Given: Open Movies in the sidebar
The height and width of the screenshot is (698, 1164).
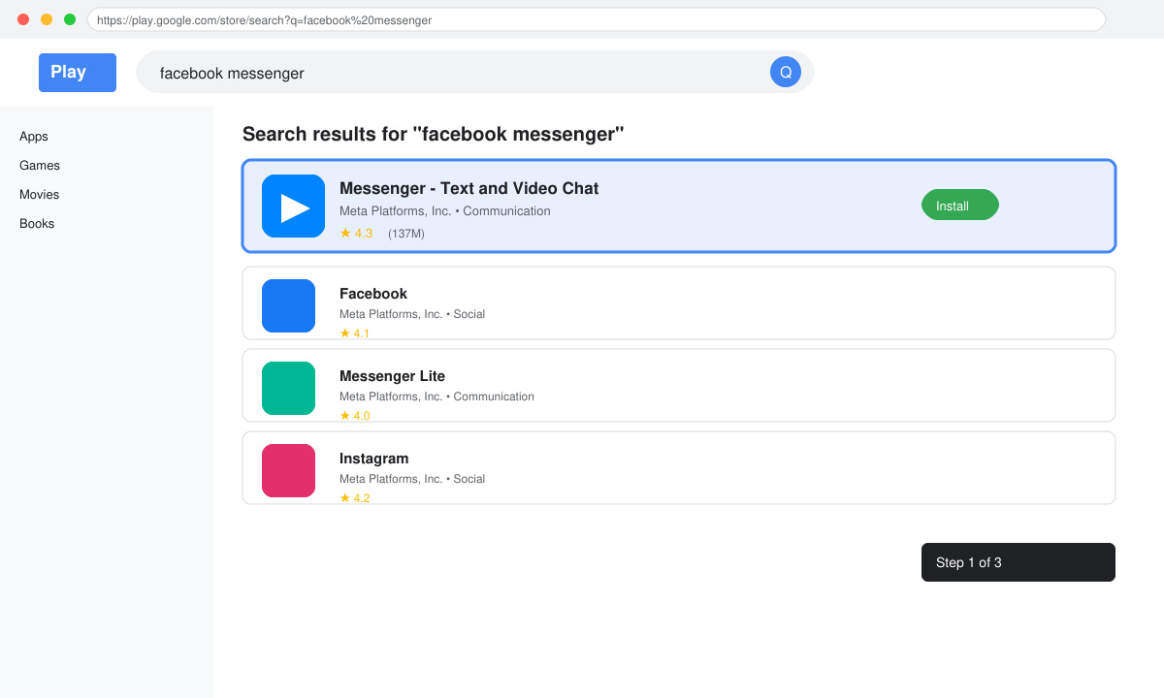Looking at the screenshot, I should point(40,195).
